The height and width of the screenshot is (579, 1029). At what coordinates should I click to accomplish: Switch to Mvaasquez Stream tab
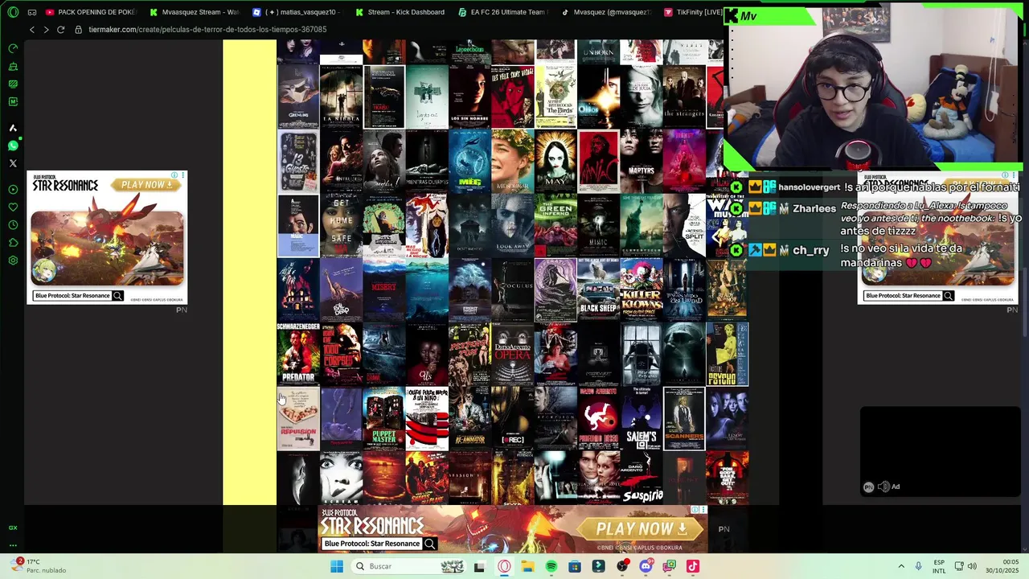[195, 12]
